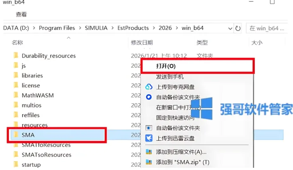Open the 查看 ribbon tab
293x170 pixels.
[x=21, y=14]
